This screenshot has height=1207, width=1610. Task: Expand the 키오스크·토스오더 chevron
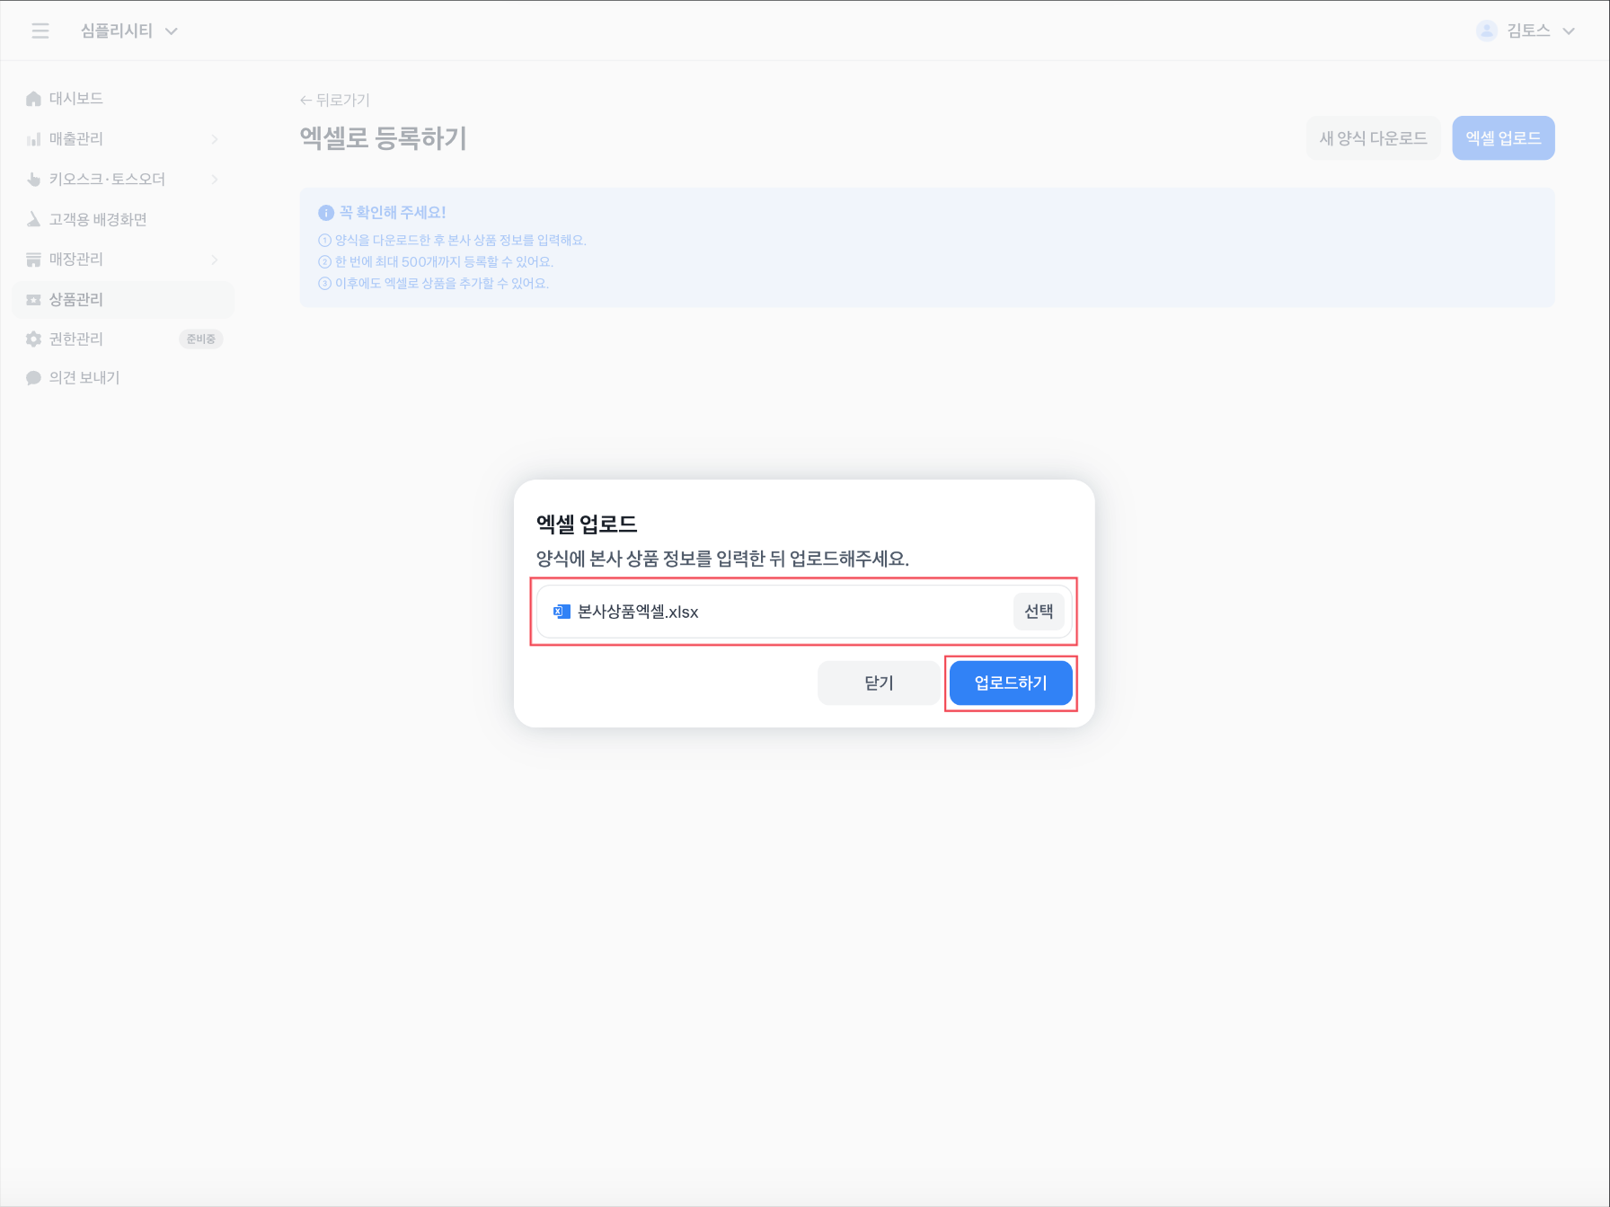215,180
